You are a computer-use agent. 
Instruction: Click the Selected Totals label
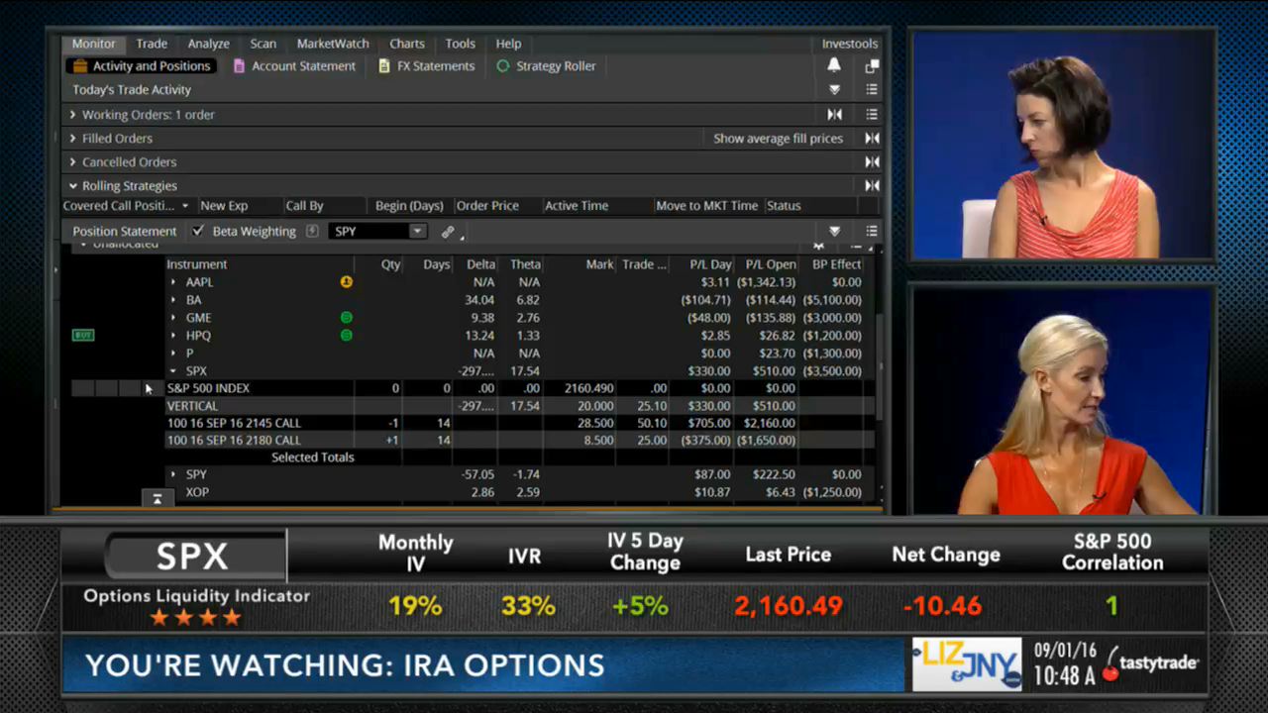click(x=313, y=458)
